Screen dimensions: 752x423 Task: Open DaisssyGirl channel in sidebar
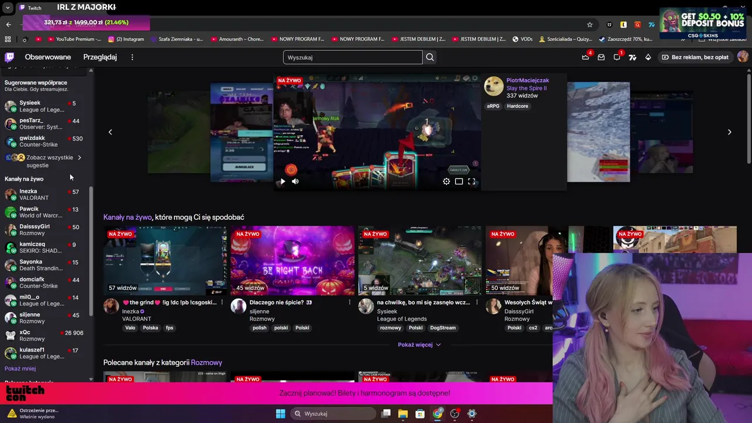[x=44, y=230]
